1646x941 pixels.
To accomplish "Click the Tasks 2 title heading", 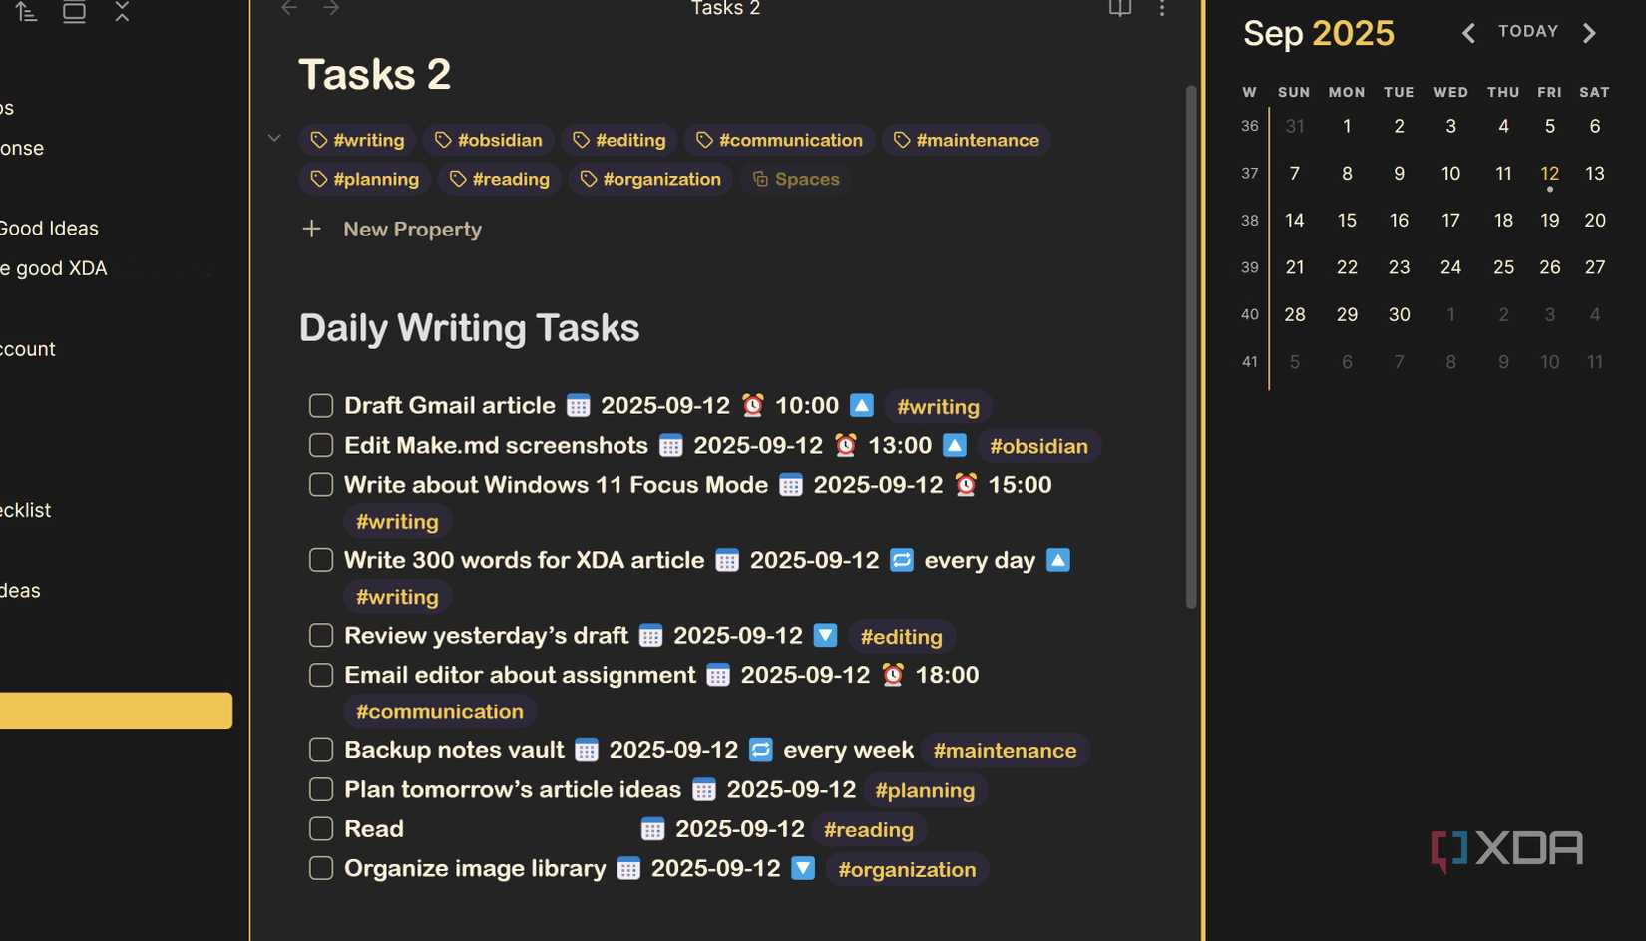I will tap(375, 75).
